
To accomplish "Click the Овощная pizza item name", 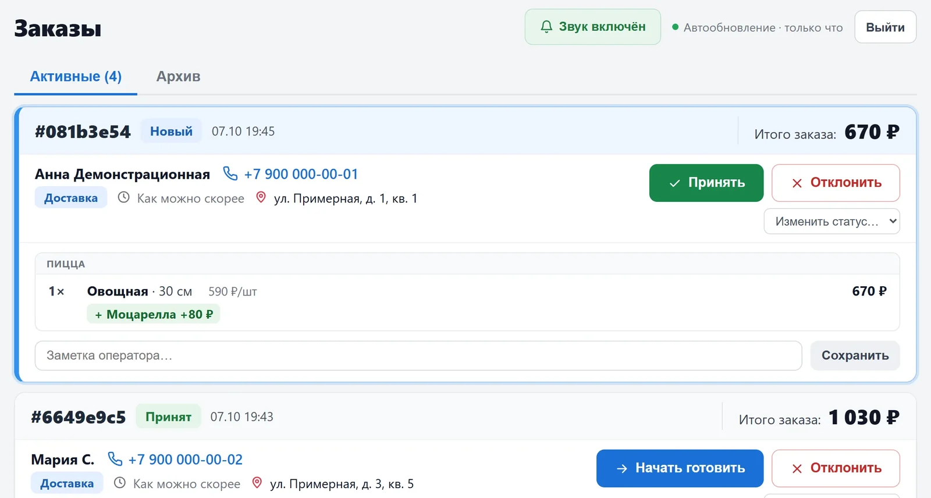I will coord(118,291).
